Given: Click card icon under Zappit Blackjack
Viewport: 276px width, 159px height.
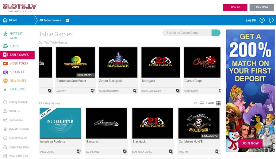Looking at the screenshot, I should pyautogui.click(x=135, y=91).
